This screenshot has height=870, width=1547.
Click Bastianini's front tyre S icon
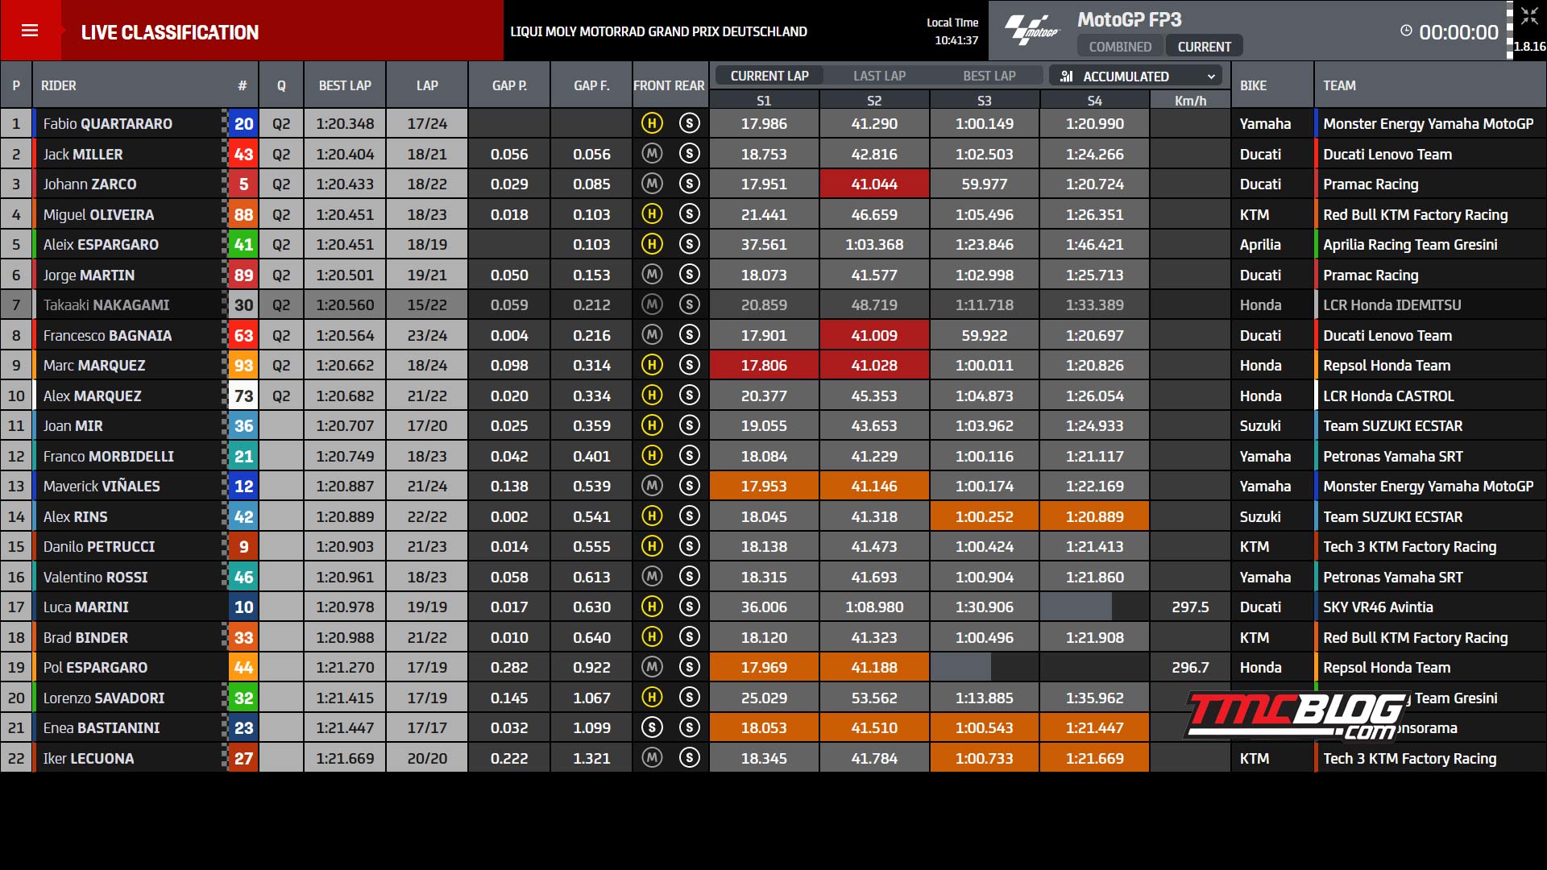[x=652, y=727]
